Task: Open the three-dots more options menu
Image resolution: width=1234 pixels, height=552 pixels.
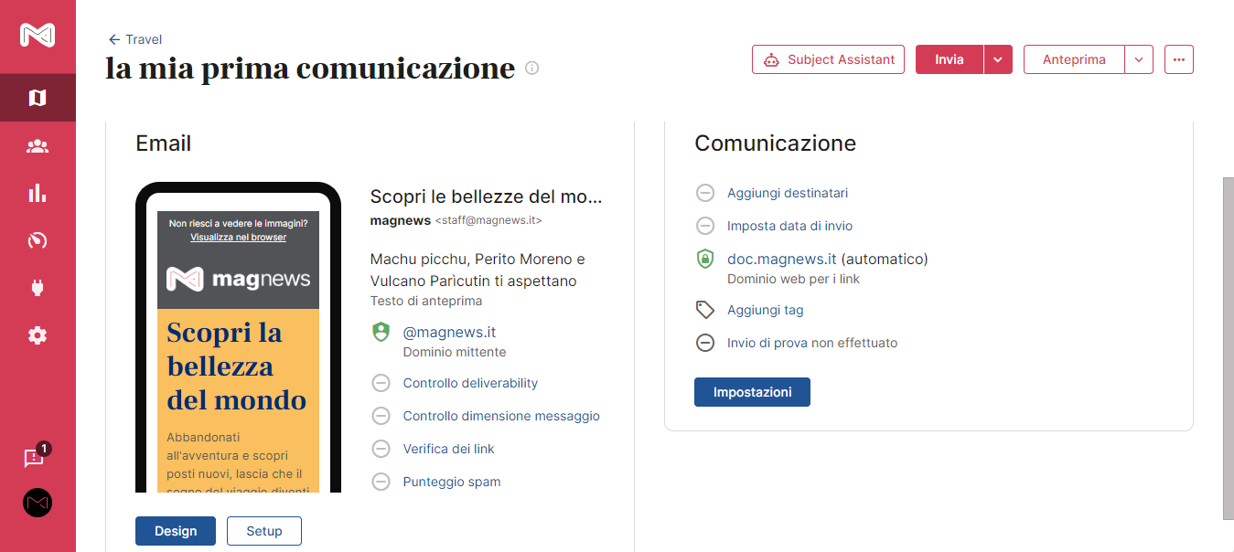Action: click(x=1179, y=59)
